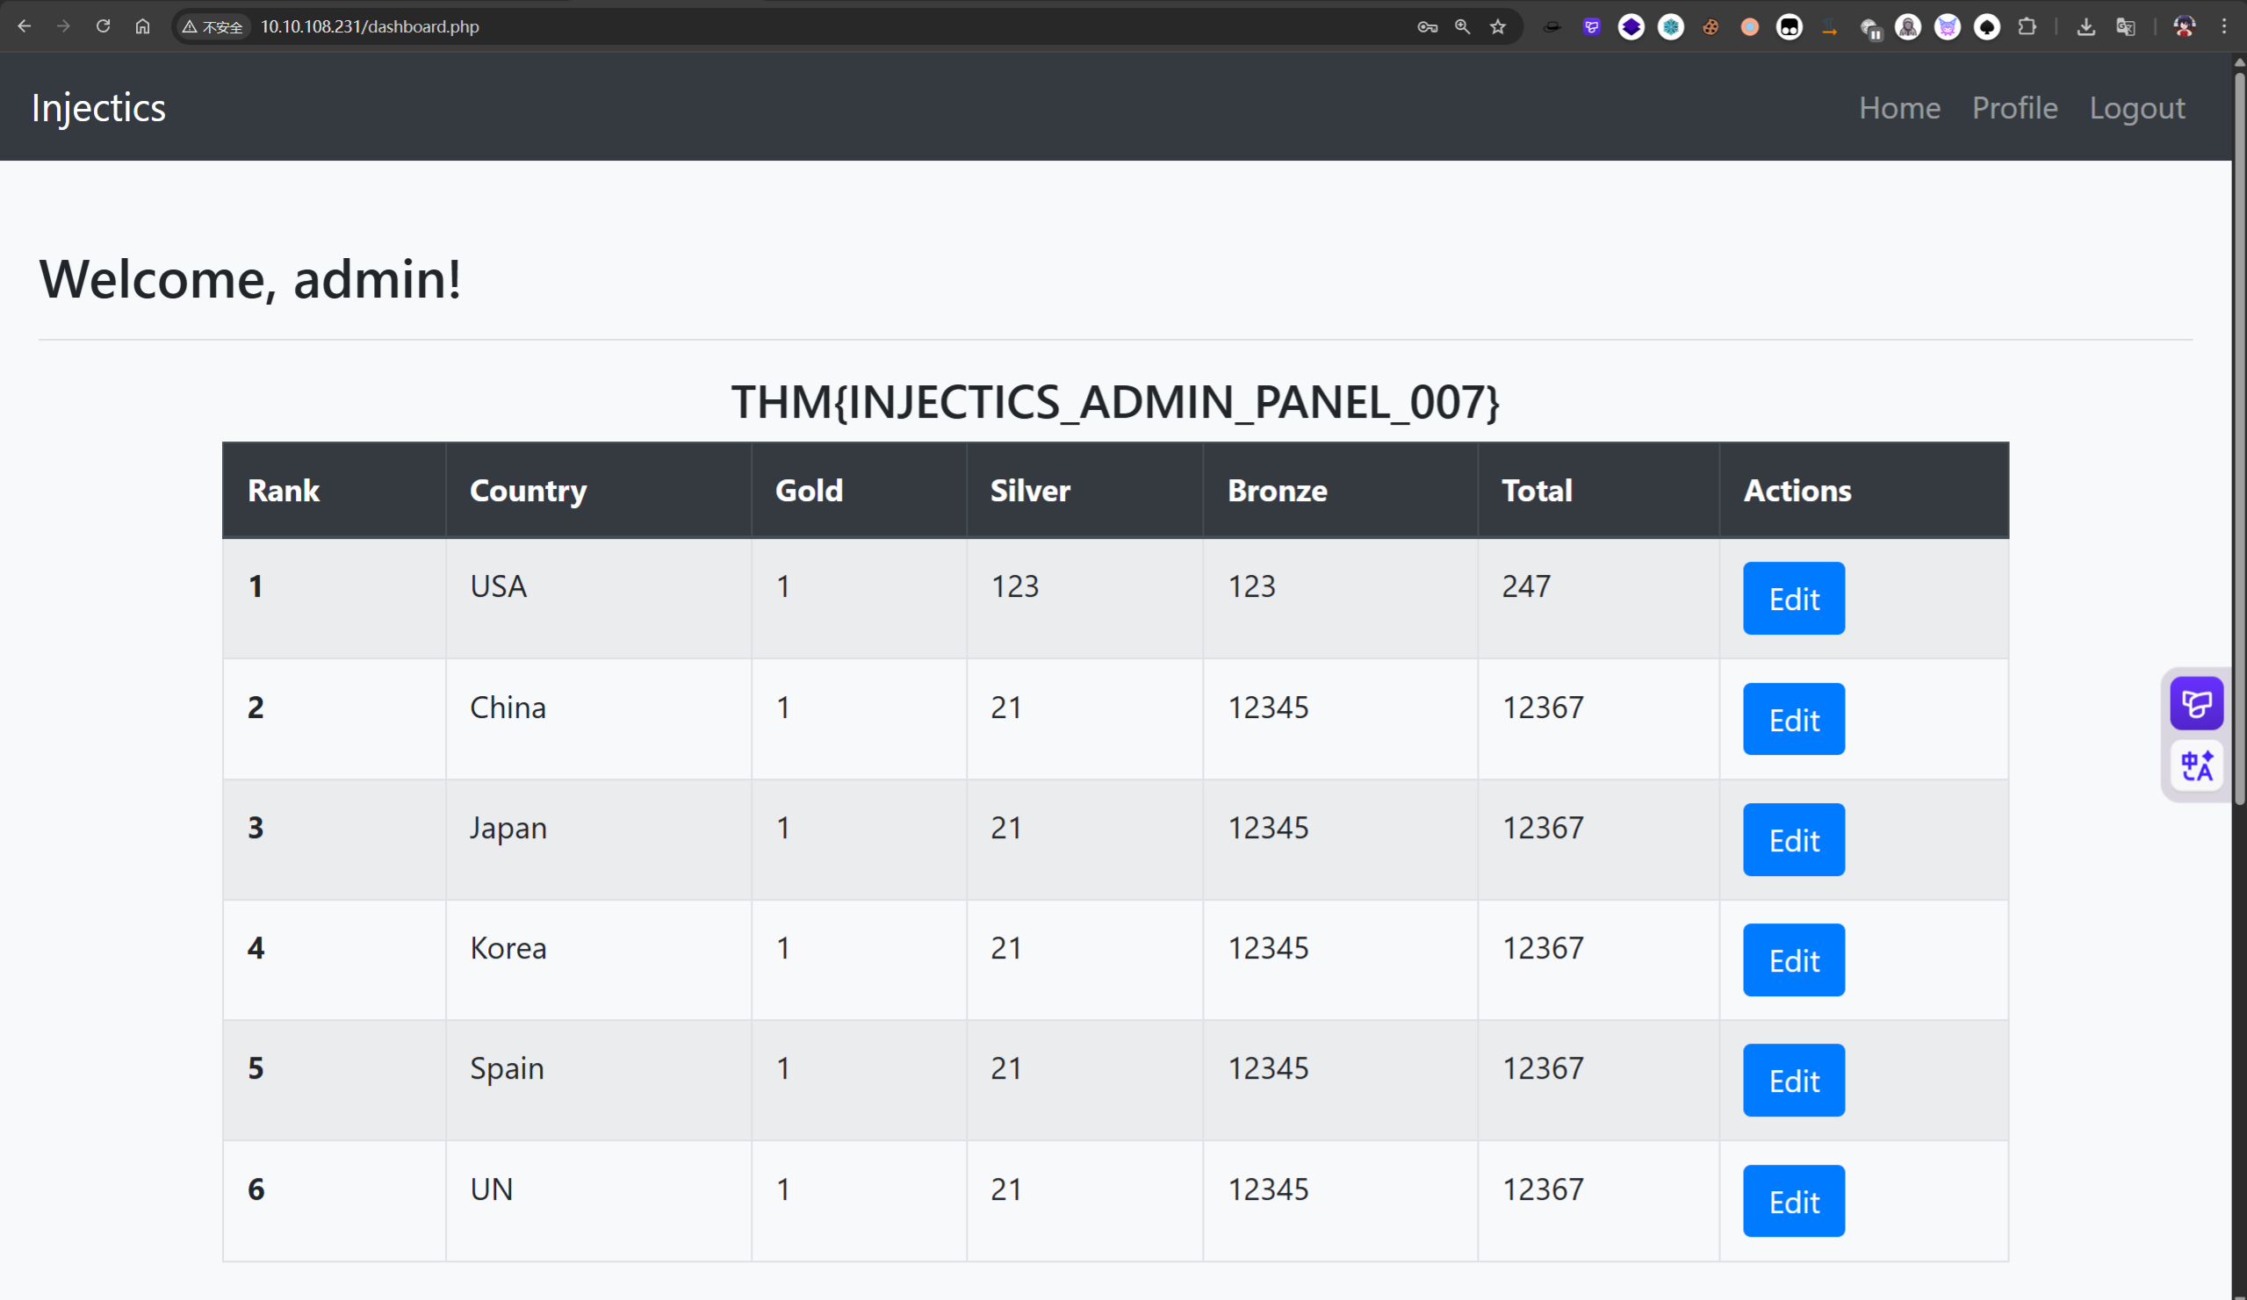Open the cookie editor extension

point(1710,26)
